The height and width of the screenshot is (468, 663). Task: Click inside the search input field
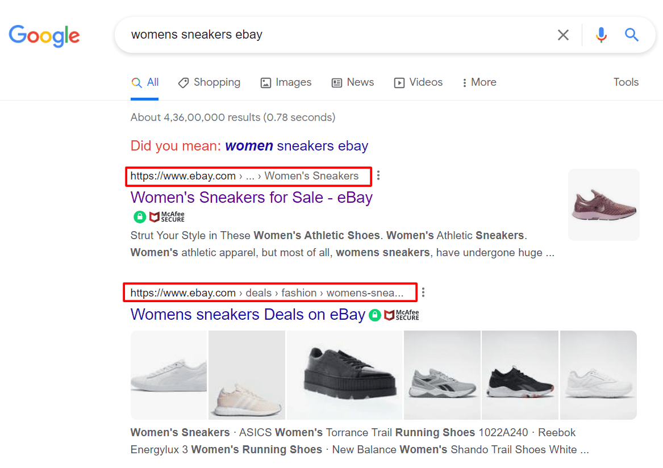335,35
